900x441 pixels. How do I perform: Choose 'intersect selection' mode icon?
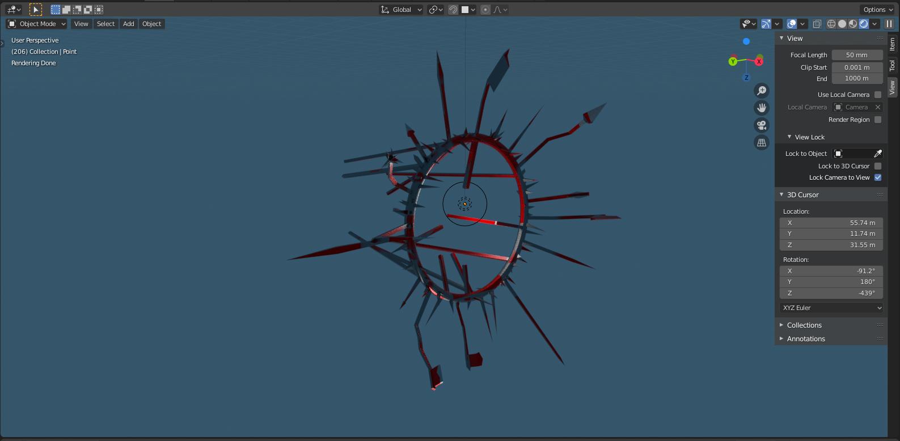pos(99,10)
